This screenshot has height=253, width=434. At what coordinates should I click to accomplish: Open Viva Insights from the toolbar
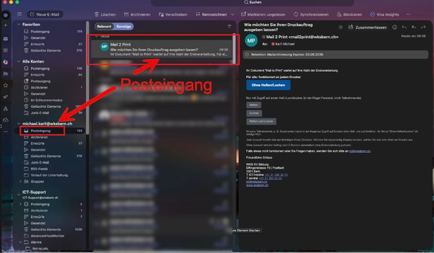[x=385, y=14]
